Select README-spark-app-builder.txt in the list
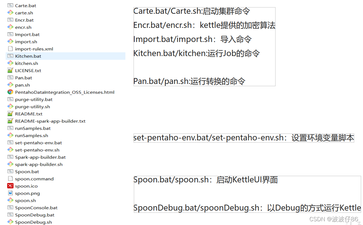Image resolution: width=363 pixels, height=225 pixels. 50,121
